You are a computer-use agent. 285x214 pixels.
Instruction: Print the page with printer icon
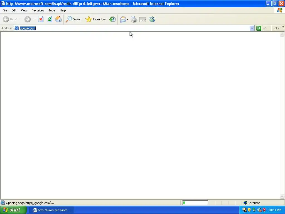click(134, 19)
